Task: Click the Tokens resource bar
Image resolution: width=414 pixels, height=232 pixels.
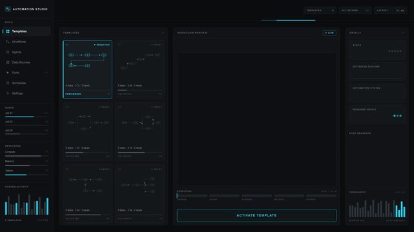Action: pyautogui.click(x=26, y=175)
